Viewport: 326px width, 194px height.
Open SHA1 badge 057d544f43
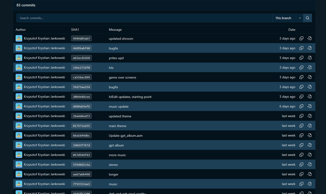pos(81,155)
